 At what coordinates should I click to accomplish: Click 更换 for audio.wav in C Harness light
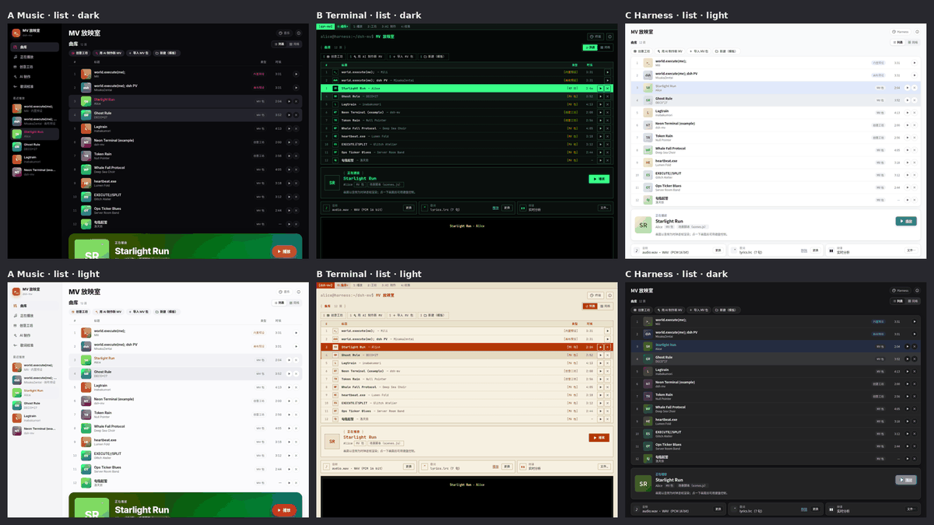click(718, 250)
